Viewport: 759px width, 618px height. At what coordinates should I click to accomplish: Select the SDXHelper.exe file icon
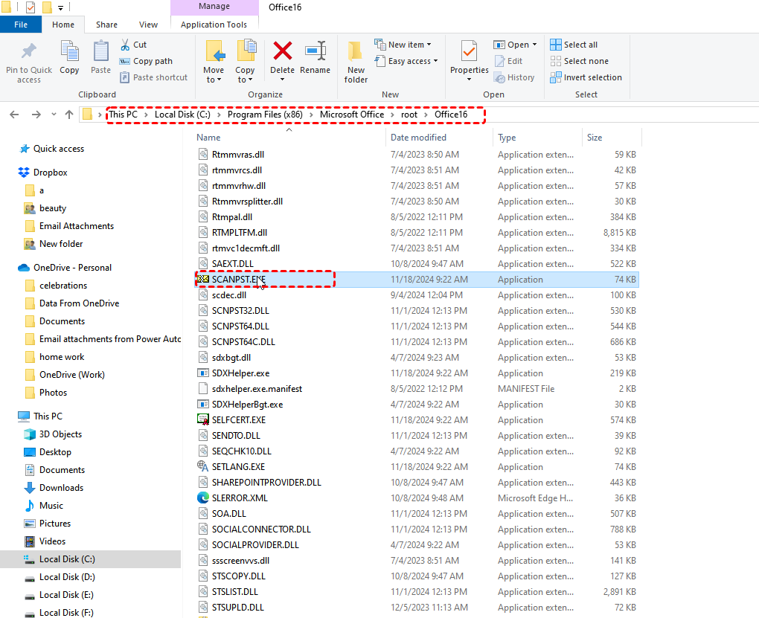tap(203, 373)
